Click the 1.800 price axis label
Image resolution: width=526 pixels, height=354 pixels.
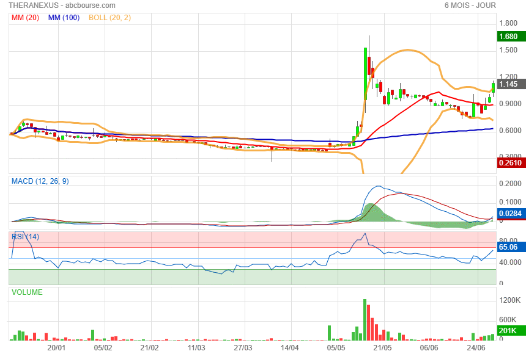tap(508, 23)
